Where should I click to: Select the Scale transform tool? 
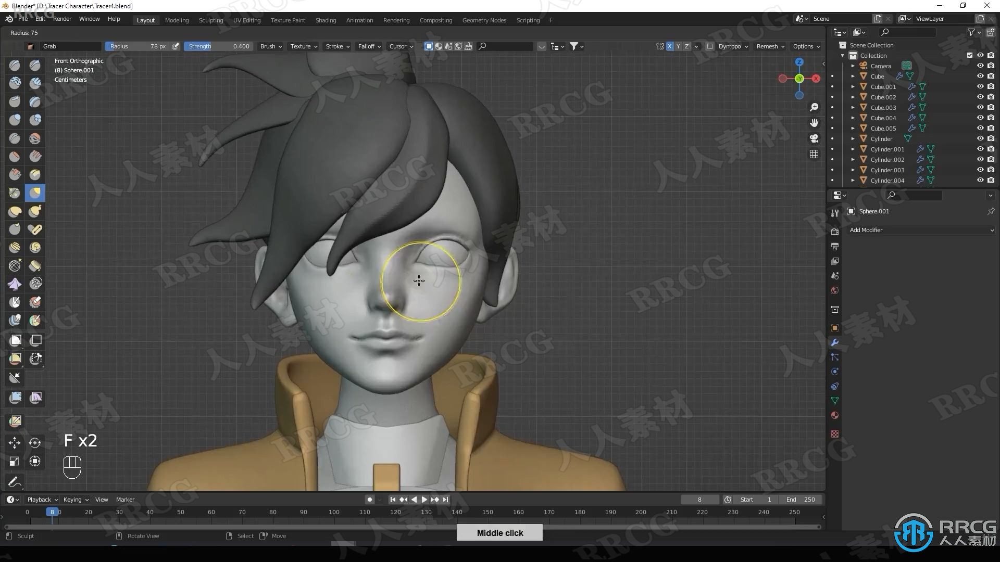click(x=15, y=461)
